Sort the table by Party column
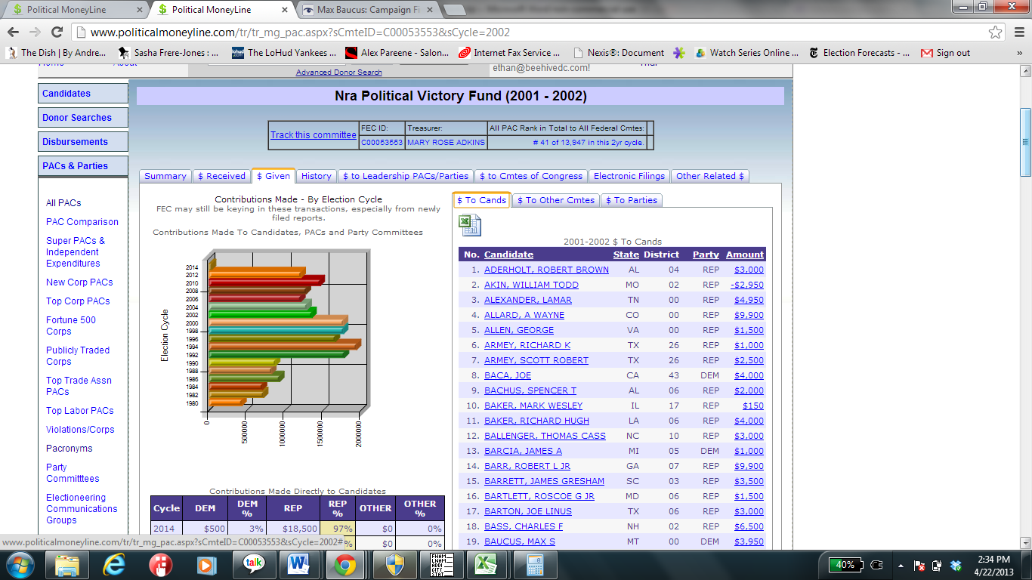1032x580 pixels. 706,255
